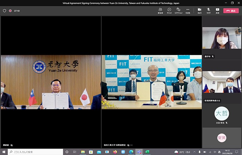Image resolution: width=242 pixels, height=155 pixels.
Task: Open Task View on the taskbar
Action: coord(75,152)
